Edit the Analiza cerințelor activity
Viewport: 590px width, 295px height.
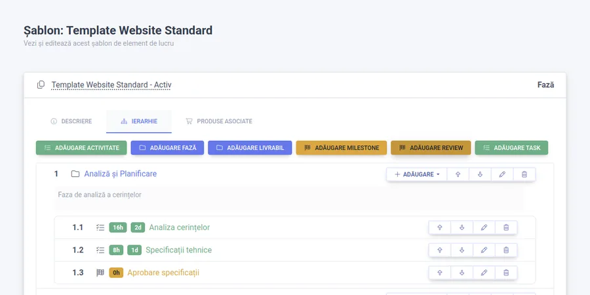484,227
